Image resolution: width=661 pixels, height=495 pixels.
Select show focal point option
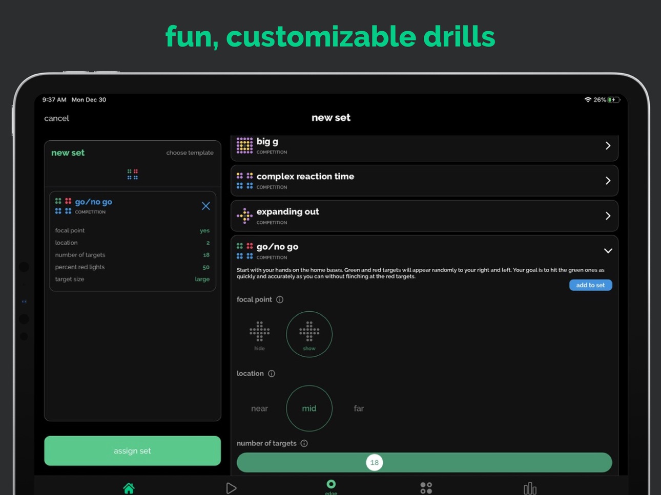[309, 334]
